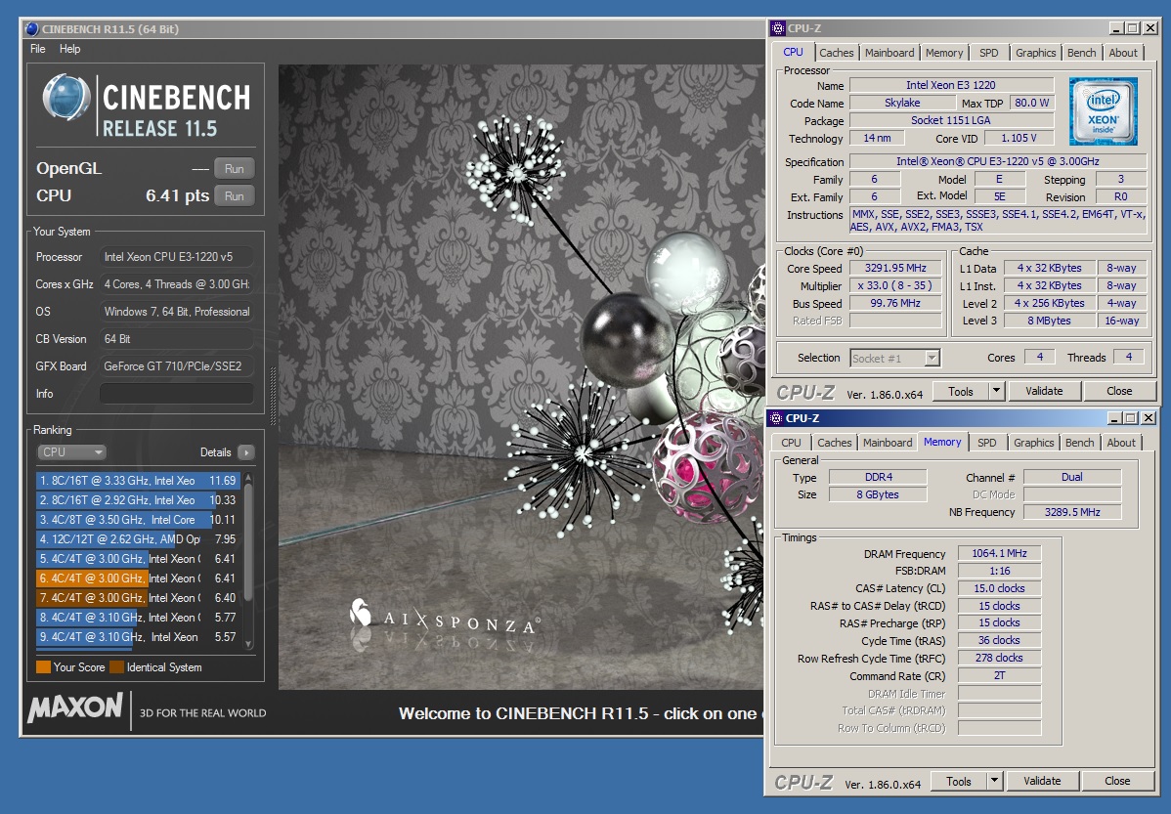Click the Your Score orange legend swatch
The height and width of the screenshot is (814, 1171).
pos(43,667)
